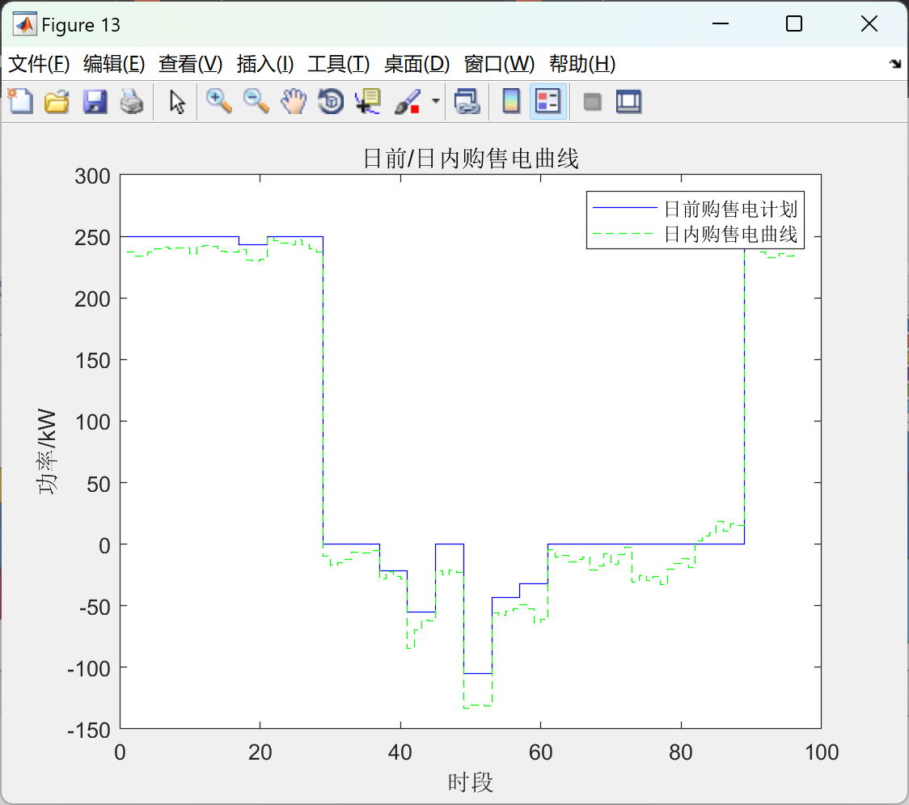909x805 pixels.
Task: Enable the Rotate 3D tool
Action: [331, 101]
